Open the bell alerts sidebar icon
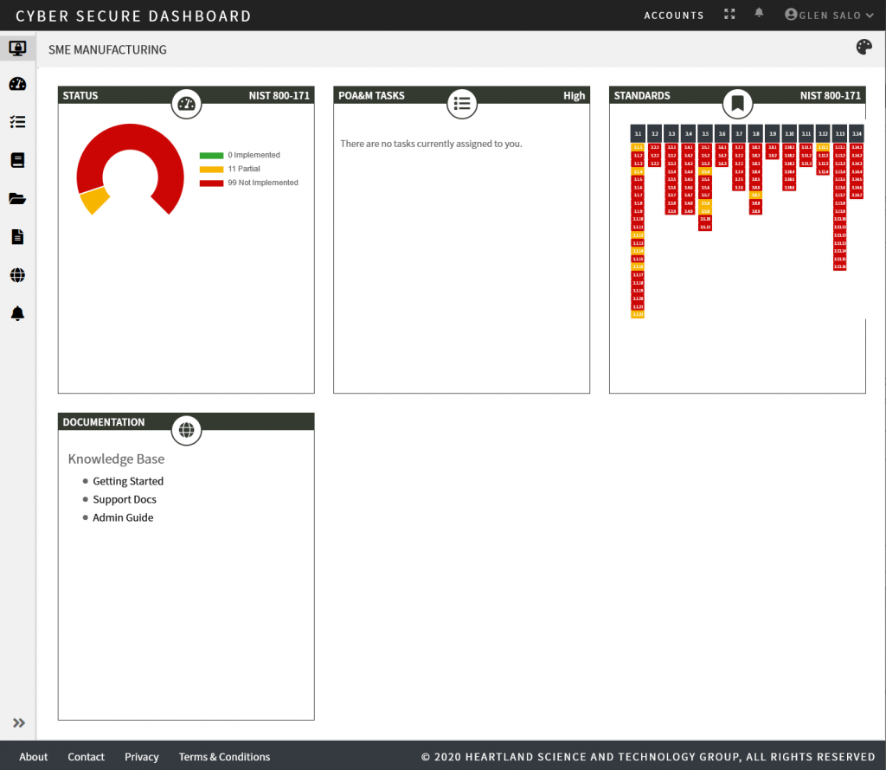 pyautogui.click(x=17, y=313)
